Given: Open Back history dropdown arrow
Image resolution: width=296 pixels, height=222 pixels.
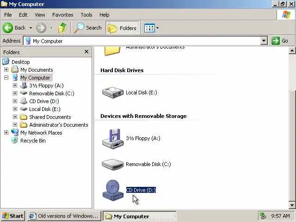Looking at the screenshot, I should coord(31,28).
